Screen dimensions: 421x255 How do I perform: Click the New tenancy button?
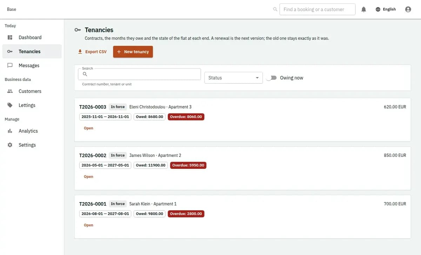[133, 51]
